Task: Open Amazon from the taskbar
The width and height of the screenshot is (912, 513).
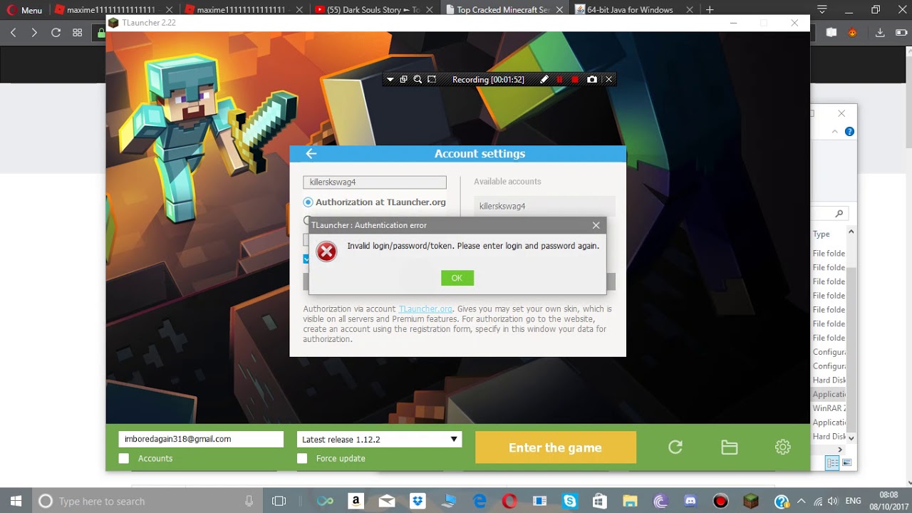Action: 356,501
